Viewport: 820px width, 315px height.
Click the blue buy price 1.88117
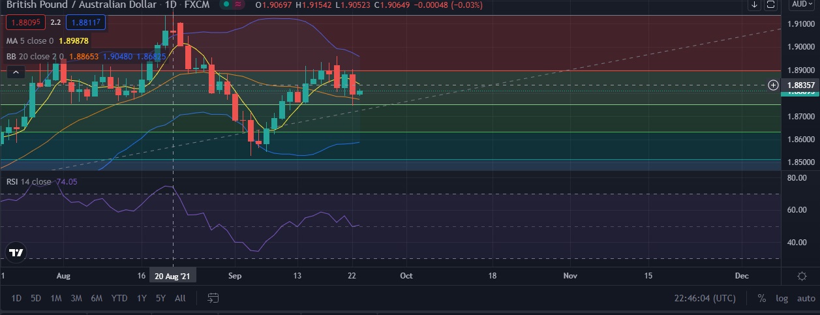coord(86,22)
